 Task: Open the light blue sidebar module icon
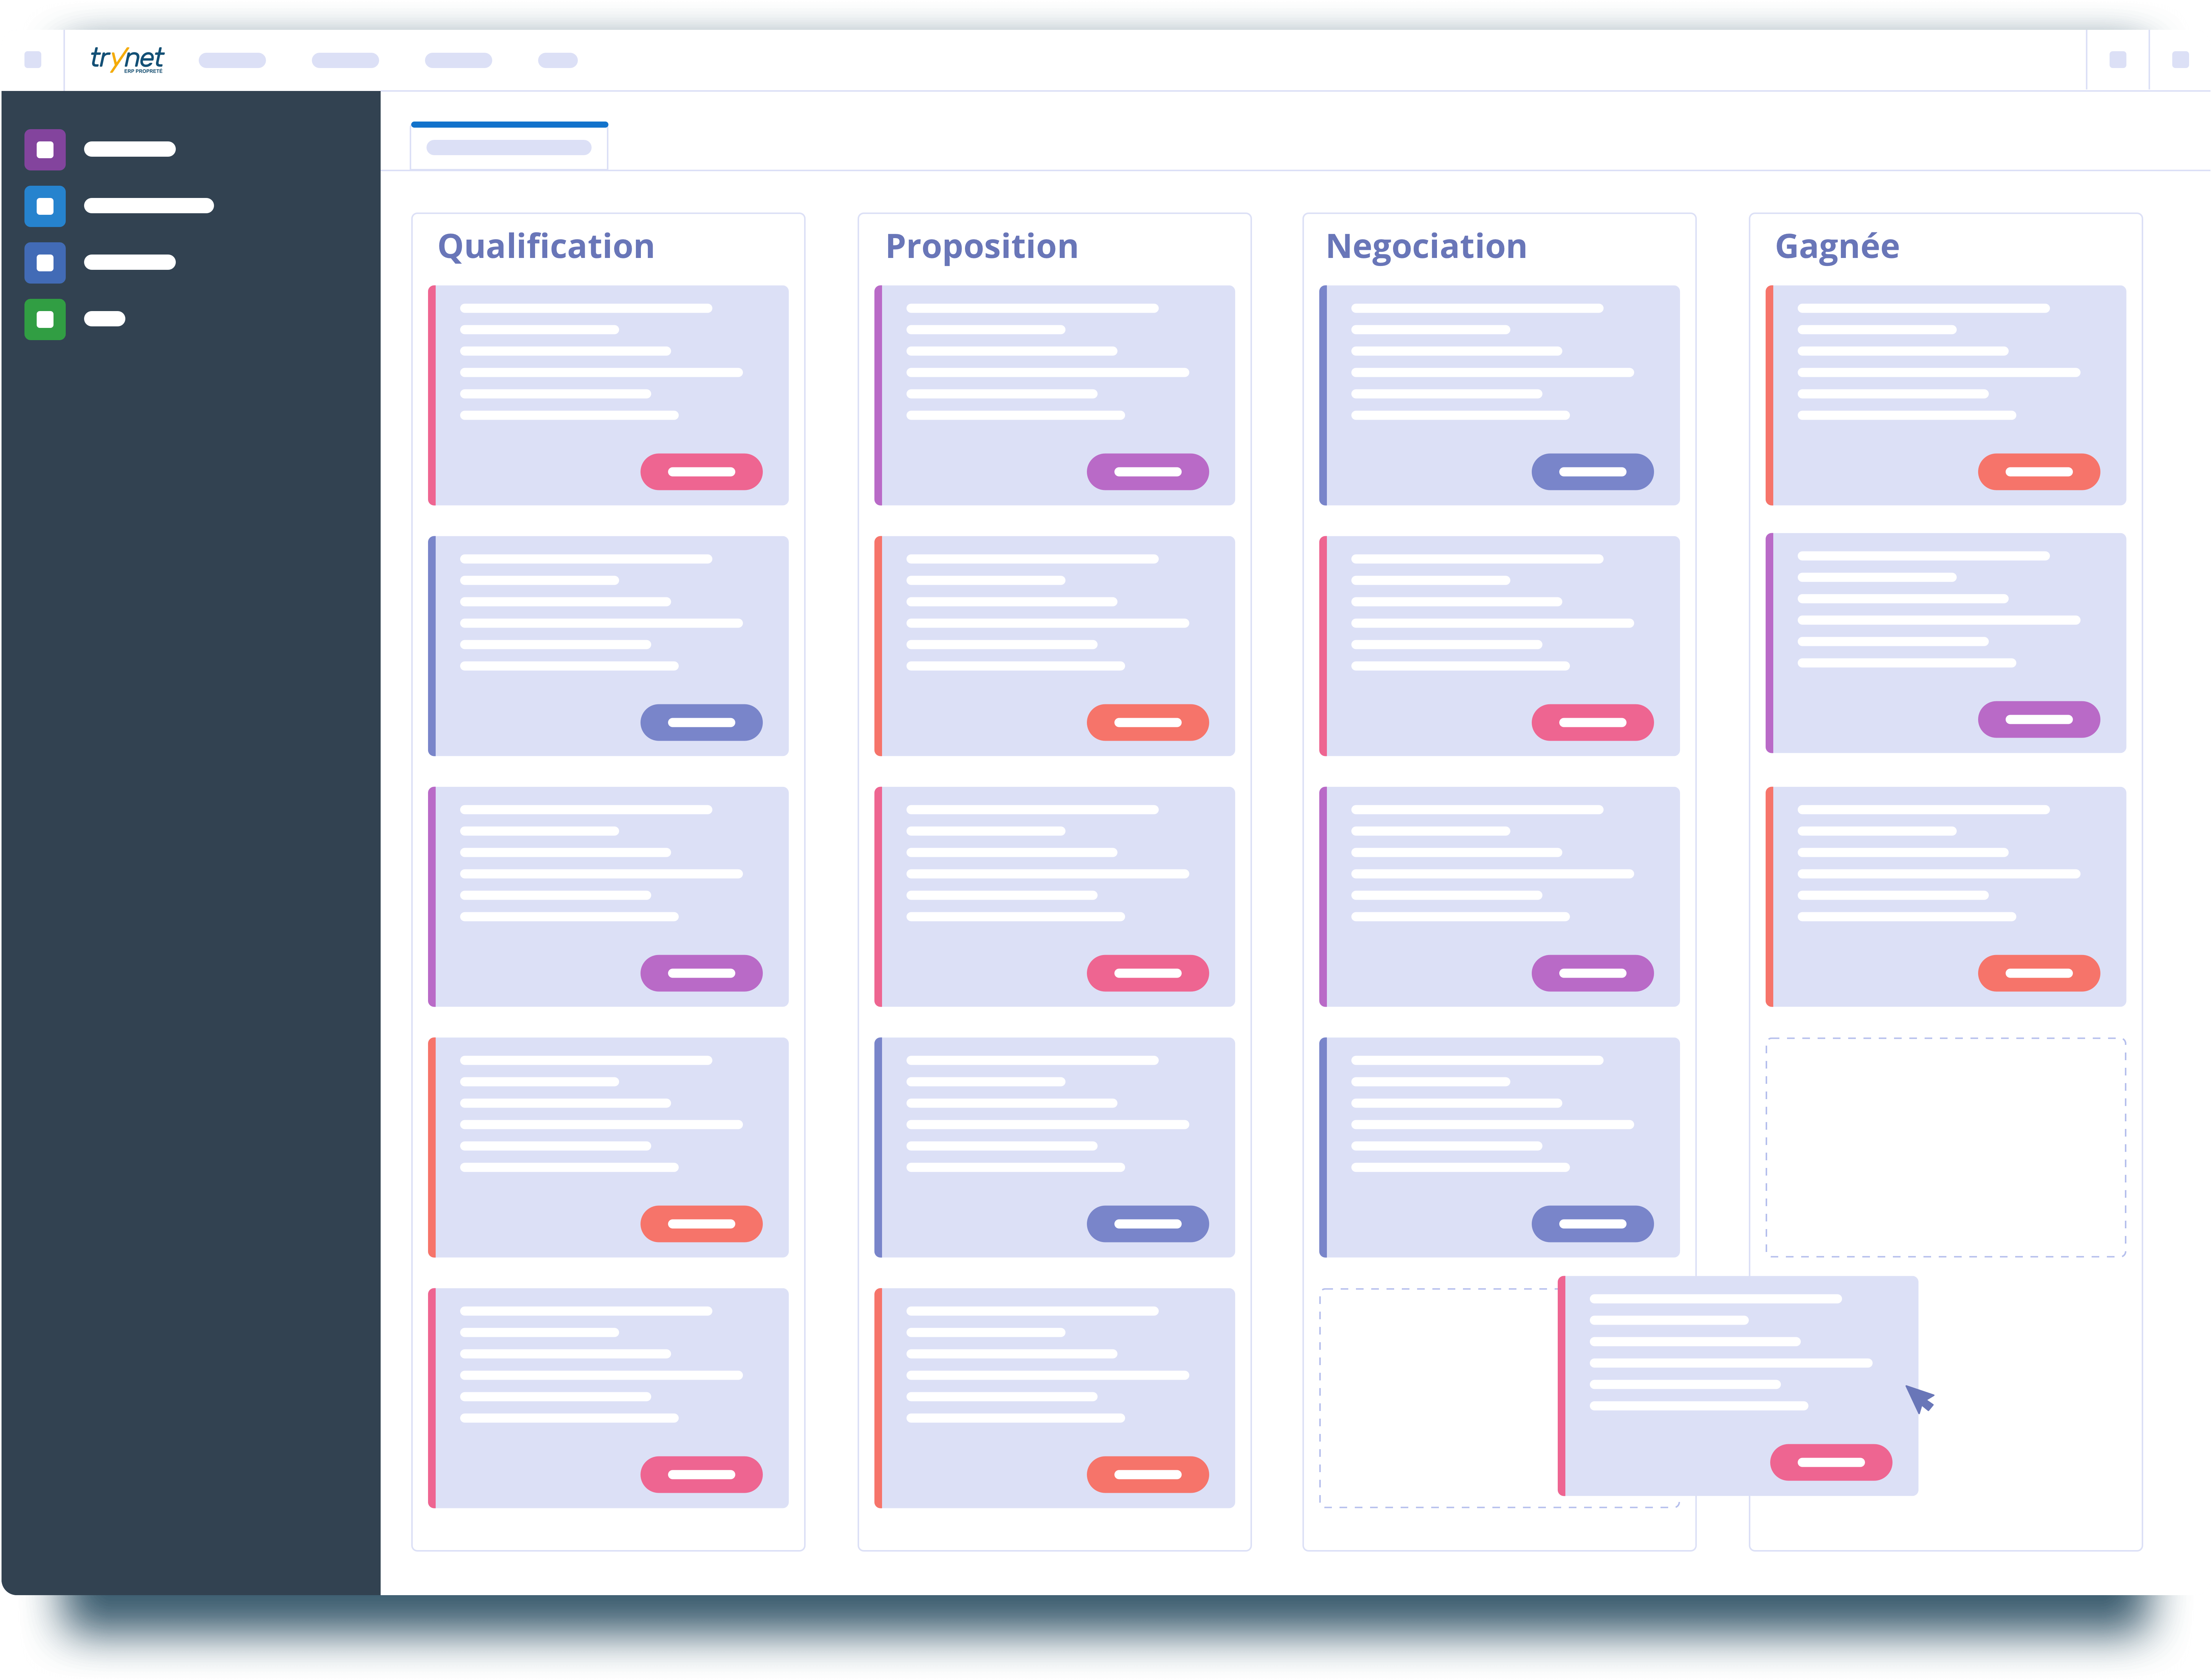click(45, 206)
